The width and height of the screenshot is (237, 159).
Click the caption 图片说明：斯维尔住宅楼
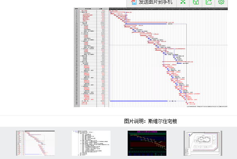coord(150,121)
